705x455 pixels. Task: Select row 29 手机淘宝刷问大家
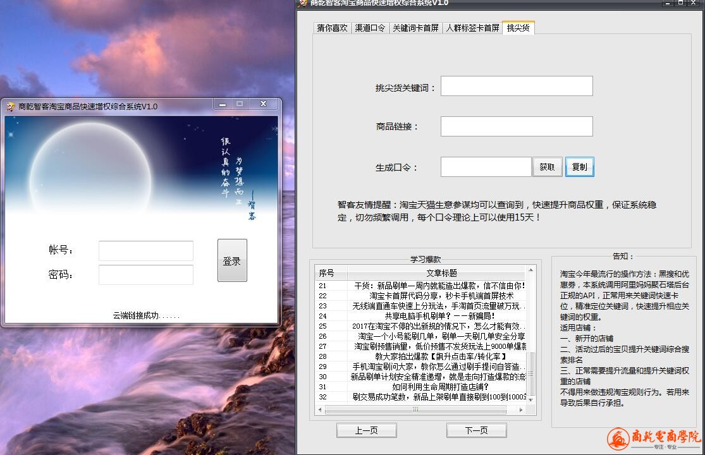421,367
